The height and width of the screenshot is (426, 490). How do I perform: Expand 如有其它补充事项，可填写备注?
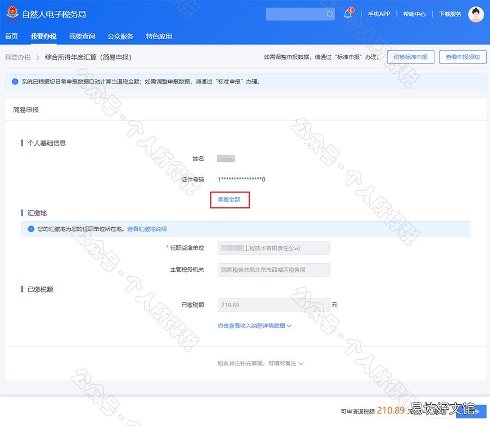coord(260,363)
